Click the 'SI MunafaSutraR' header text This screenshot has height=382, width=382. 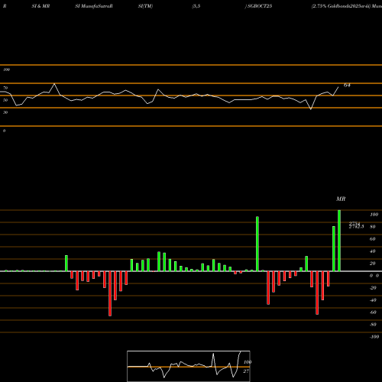94,6
